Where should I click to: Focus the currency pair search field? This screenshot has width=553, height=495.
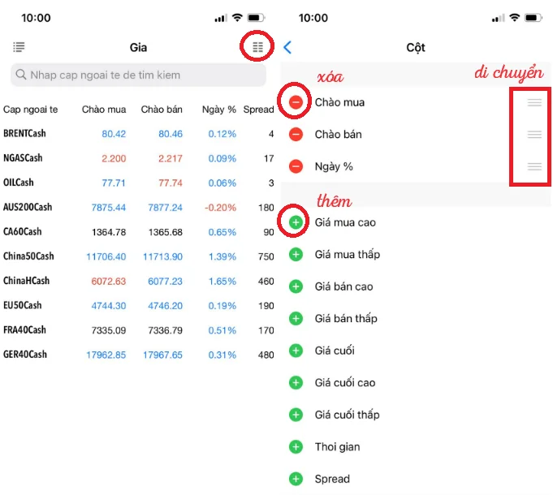click(138, 75)
